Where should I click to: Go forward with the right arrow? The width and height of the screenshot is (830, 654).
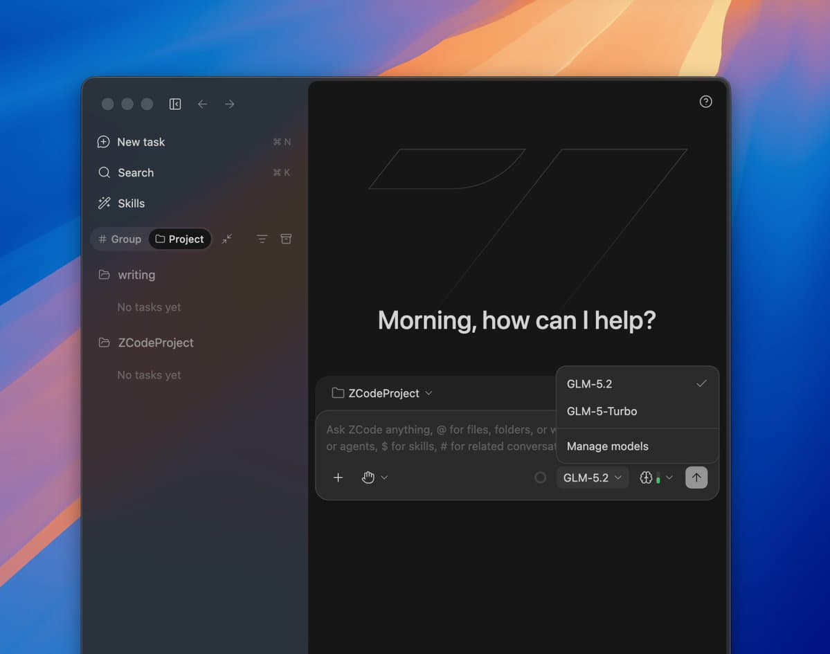point(230,105)
